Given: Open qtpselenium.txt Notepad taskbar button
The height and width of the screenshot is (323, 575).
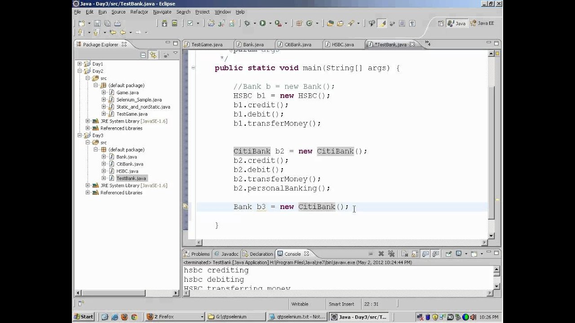Looking at the screenshot, I should tap(297, 317).
